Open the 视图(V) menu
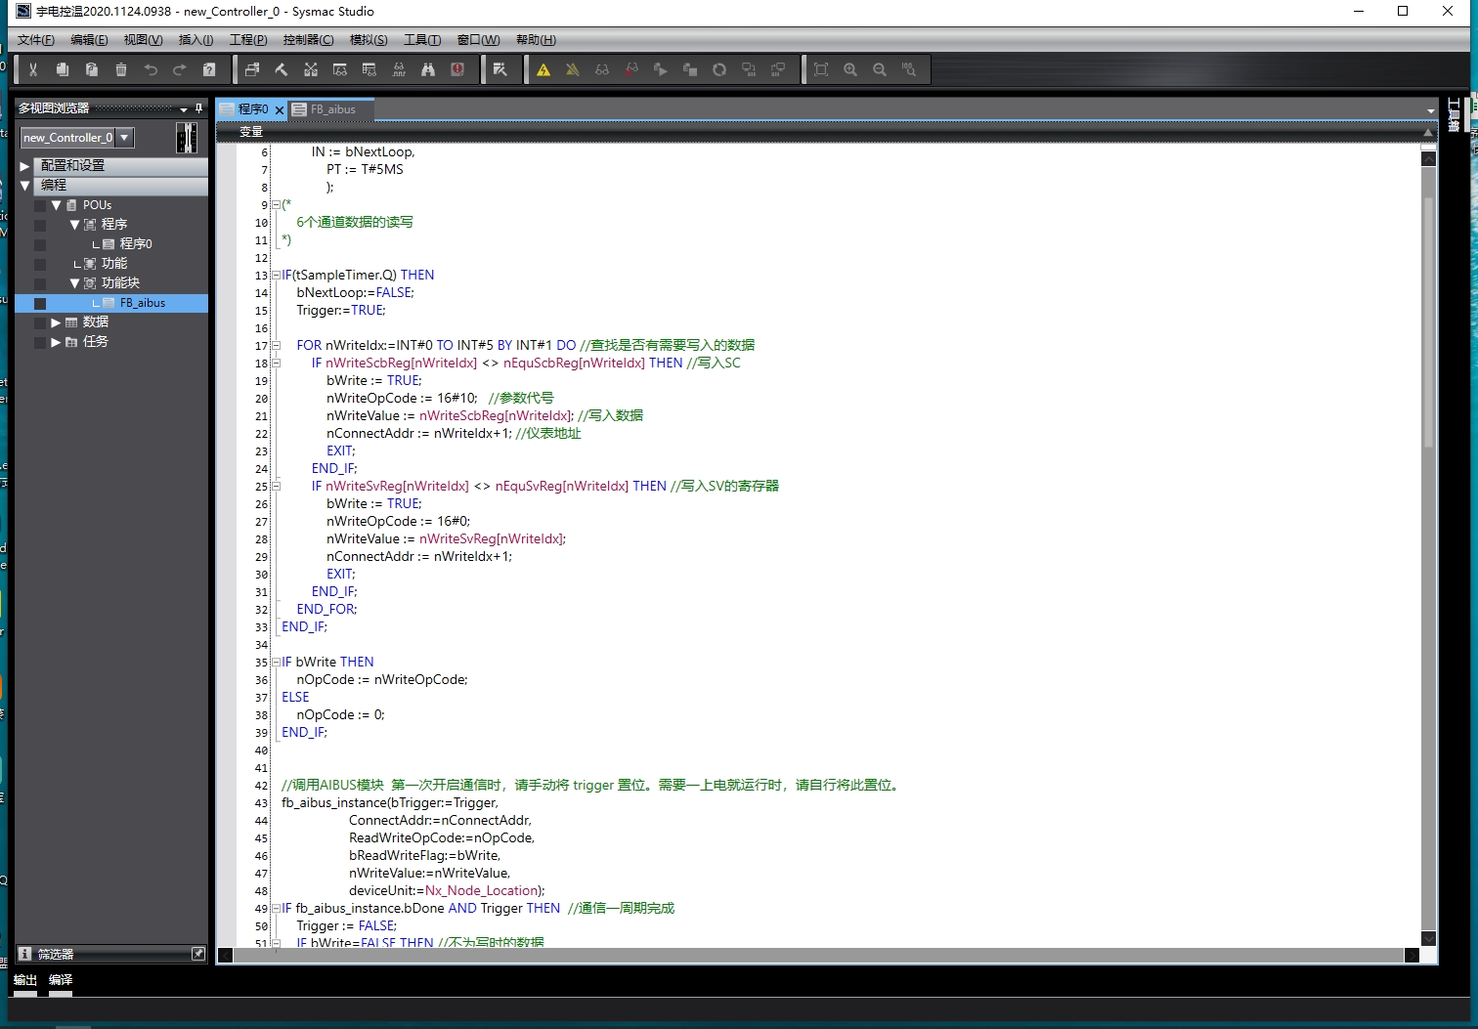 143,40
